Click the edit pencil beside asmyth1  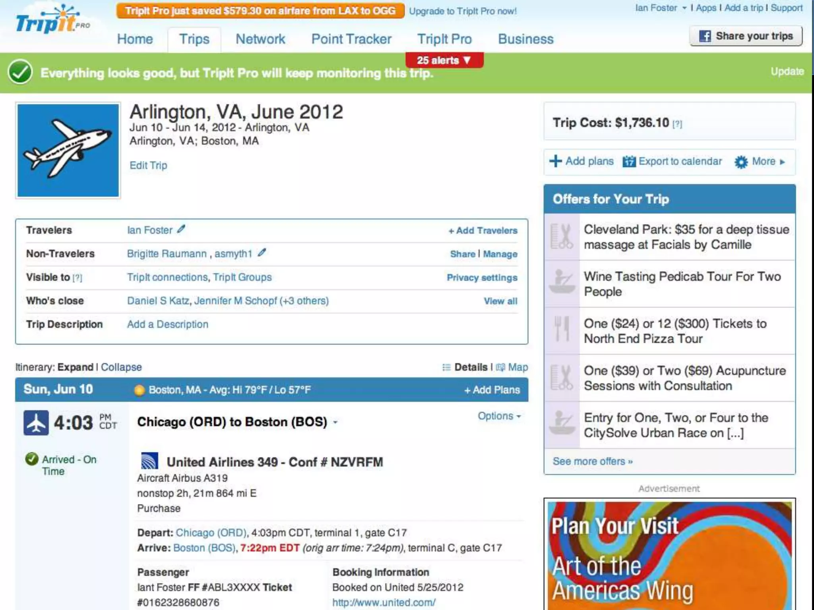[262, 253]
